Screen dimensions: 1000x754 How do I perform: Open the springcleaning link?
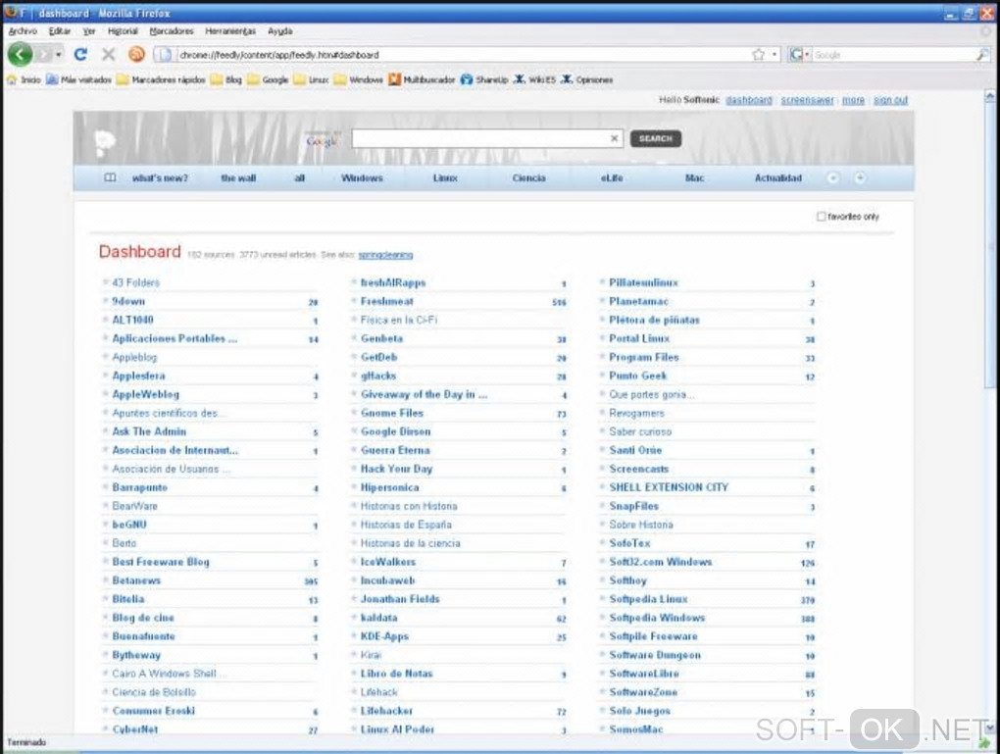point(385,255)
